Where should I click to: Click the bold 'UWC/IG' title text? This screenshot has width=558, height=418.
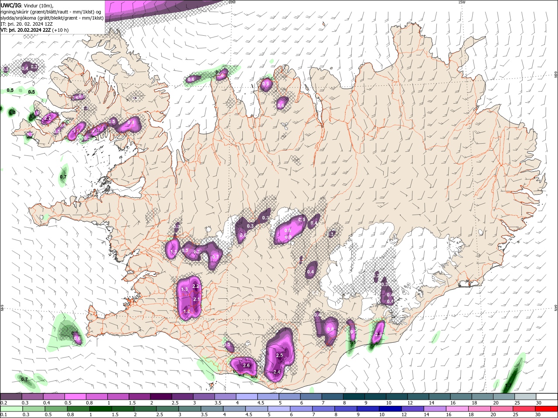tap(10, 5)
